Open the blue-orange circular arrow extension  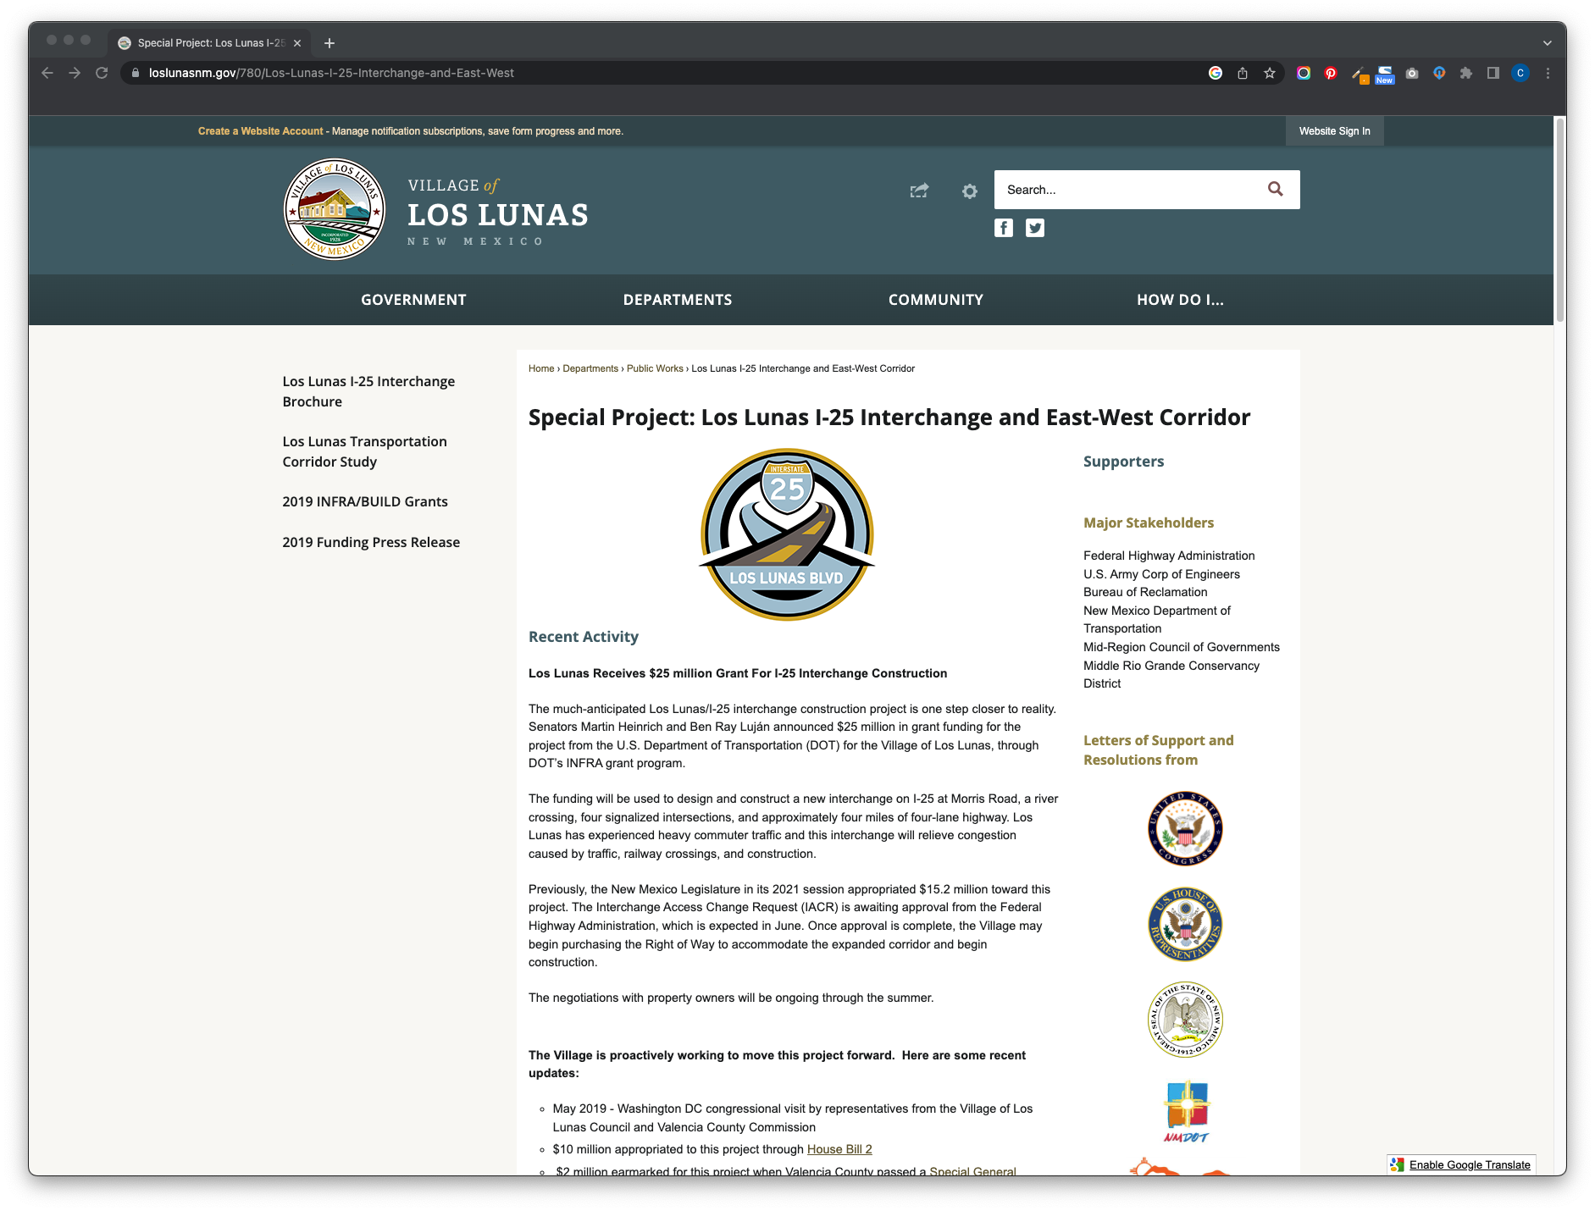tap(1439, 73)
